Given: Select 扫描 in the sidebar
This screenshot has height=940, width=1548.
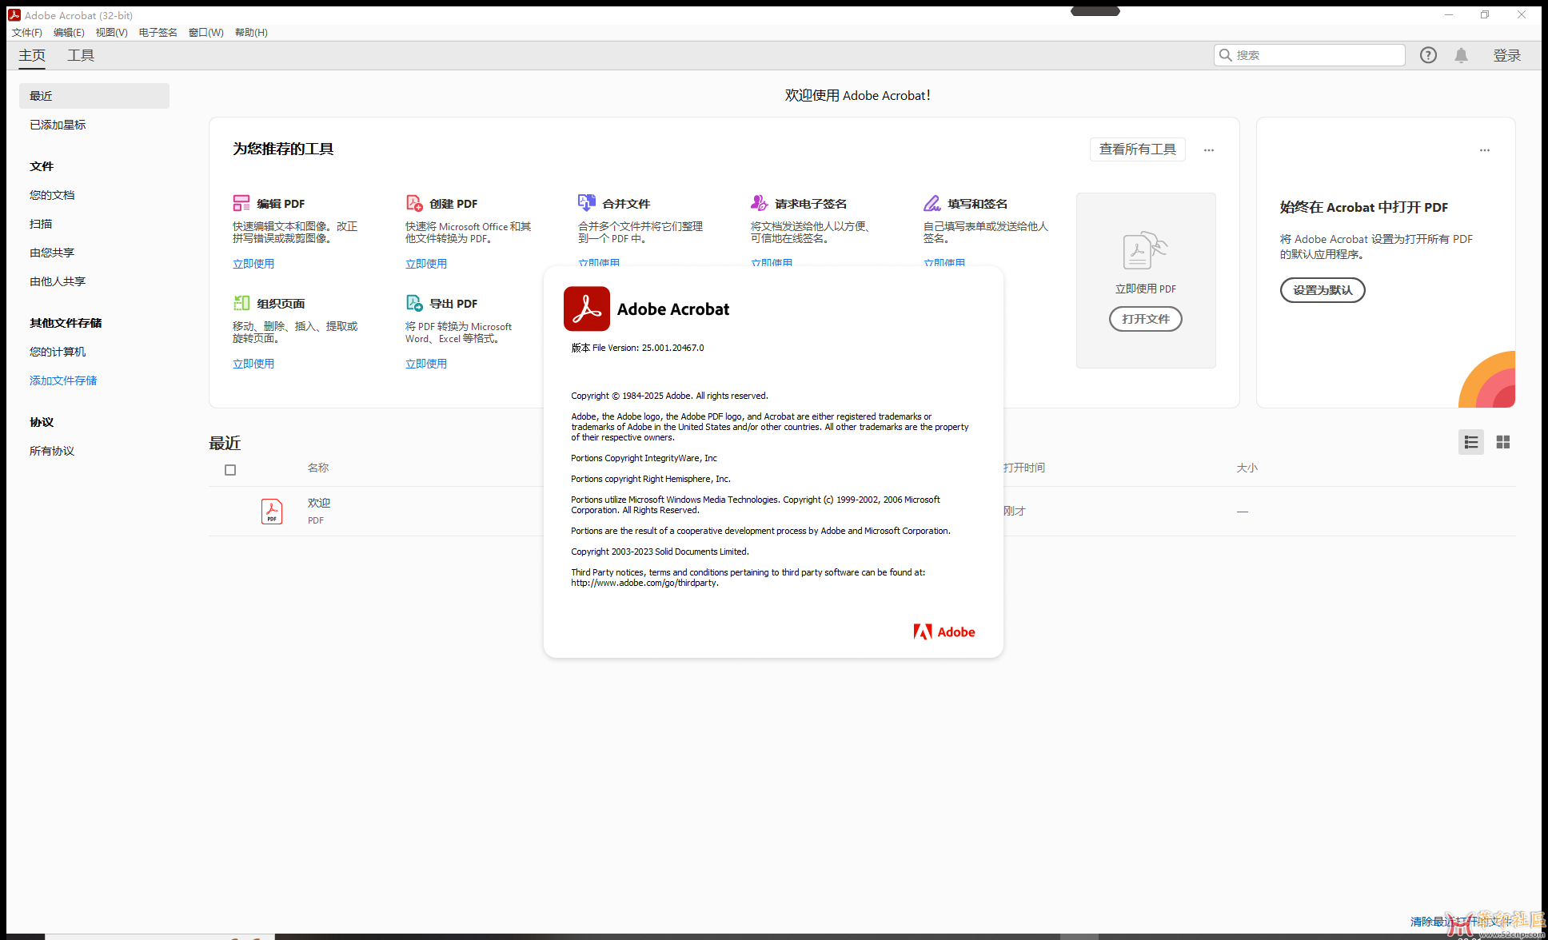Looking at the screenshot, I should (x=41, y=224).
